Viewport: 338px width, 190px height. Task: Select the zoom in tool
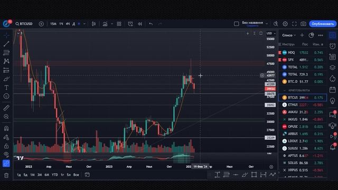(6, 117)
